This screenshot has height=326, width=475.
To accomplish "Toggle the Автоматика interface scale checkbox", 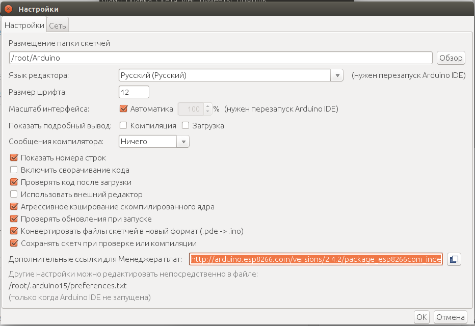I will point(123,108).
